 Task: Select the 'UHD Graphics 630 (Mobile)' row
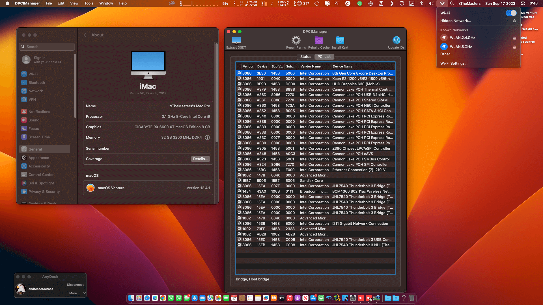pos(315,84)
